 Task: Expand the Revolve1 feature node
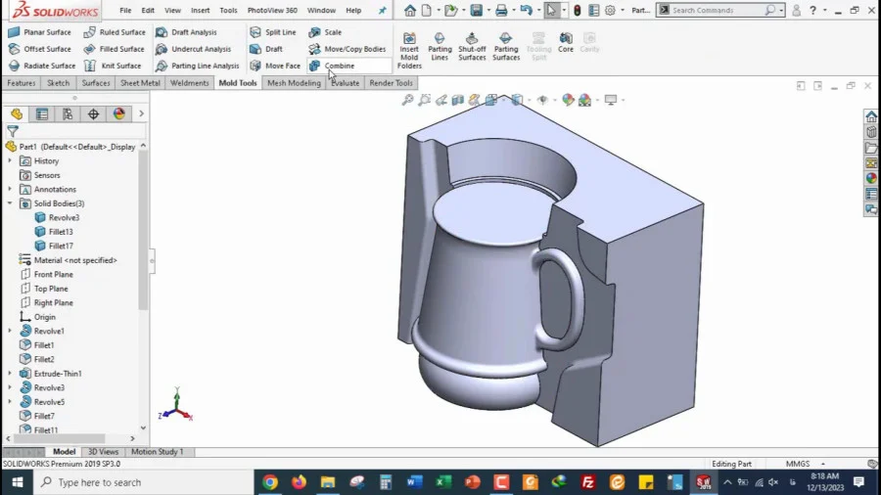tap(10, 331)
